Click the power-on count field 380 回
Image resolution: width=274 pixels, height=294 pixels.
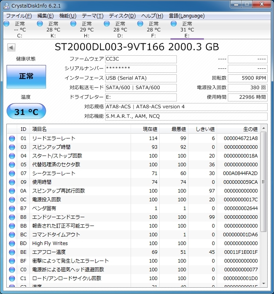pyautogui.click(x=248, y=88)
